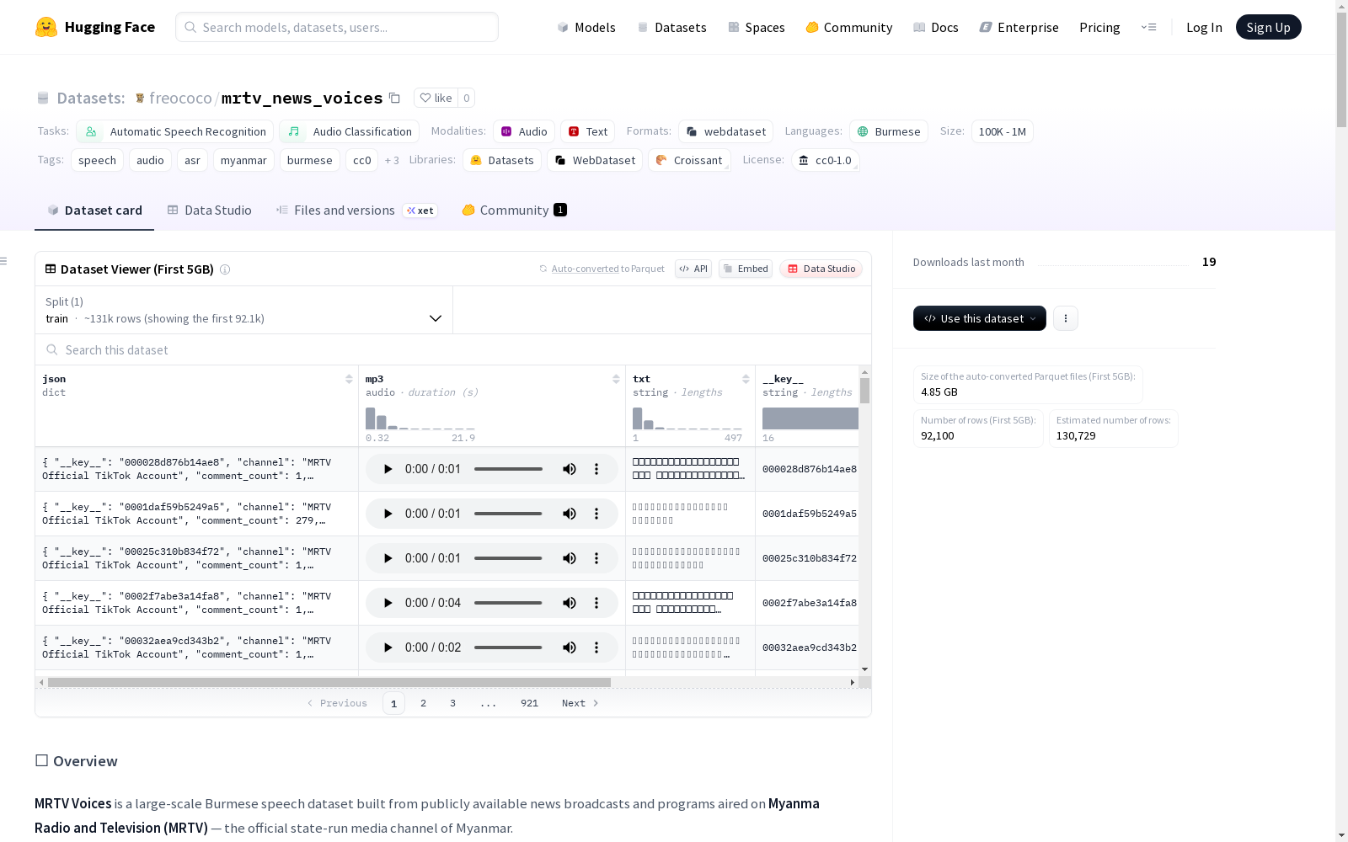Open Data Studio from the viewer header
This screenshot has height=842, width=1348.
pyautogui.click(x=821, y=269)
